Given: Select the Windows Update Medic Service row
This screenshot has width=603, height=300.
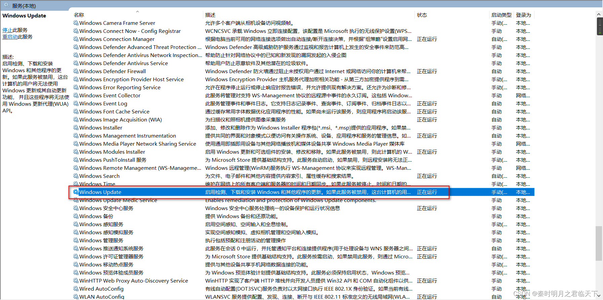Looking at the screenshot, I should [x=118, y=200].
